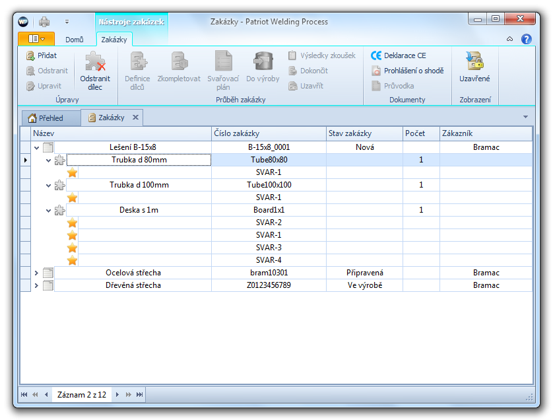
Task: Select the Tube100x100 cell
Action: (x=269, y=185)
